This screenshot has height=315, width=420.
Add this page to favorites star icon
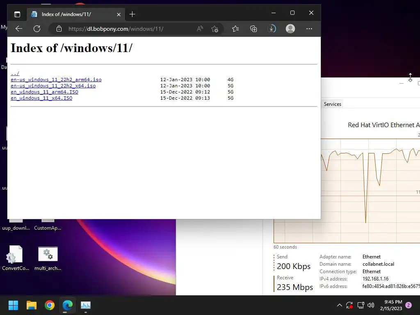tap(215, 29)
